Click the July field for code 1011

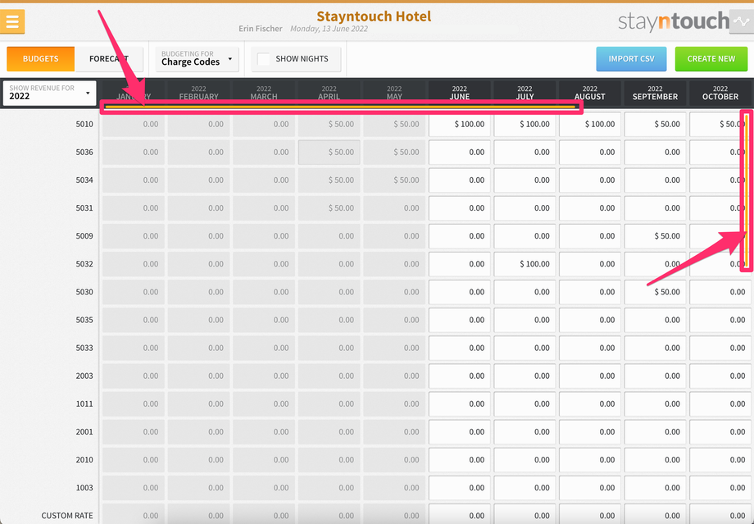pyautogui.click(x=525, y=403)
